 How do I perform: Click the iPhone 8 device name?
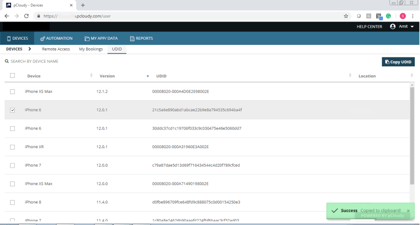click(33, 202)
